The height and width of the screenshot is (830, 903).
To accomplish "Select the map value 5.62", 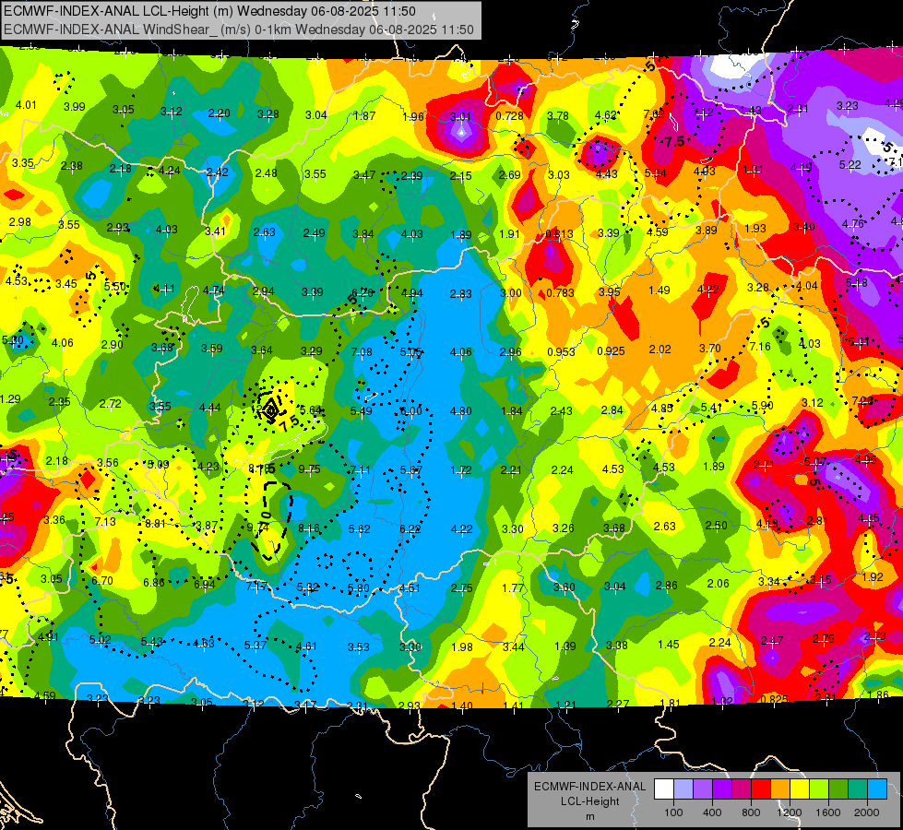I will tap(360, 528).
